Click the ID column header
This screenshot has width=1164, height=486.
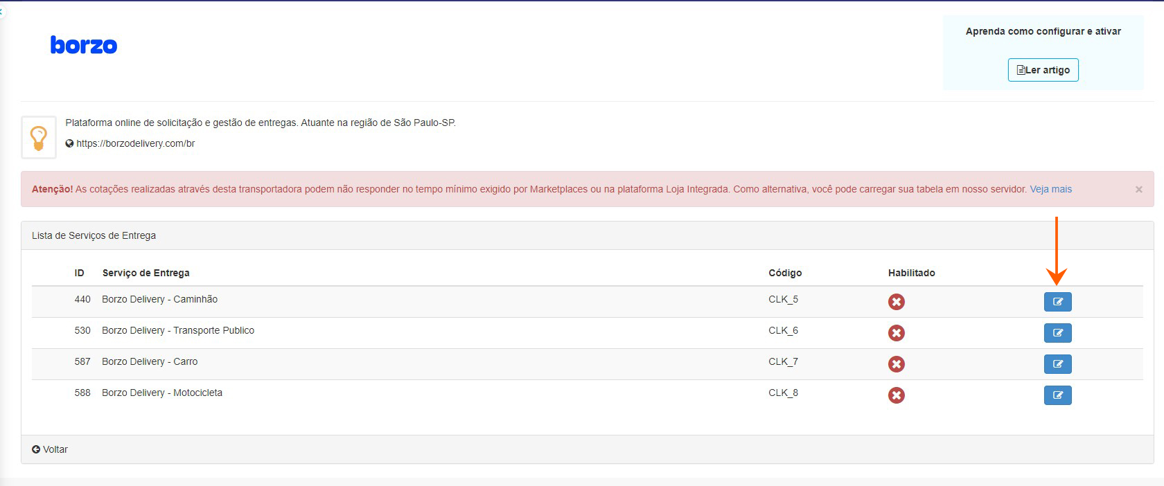(x=79, y=273)
